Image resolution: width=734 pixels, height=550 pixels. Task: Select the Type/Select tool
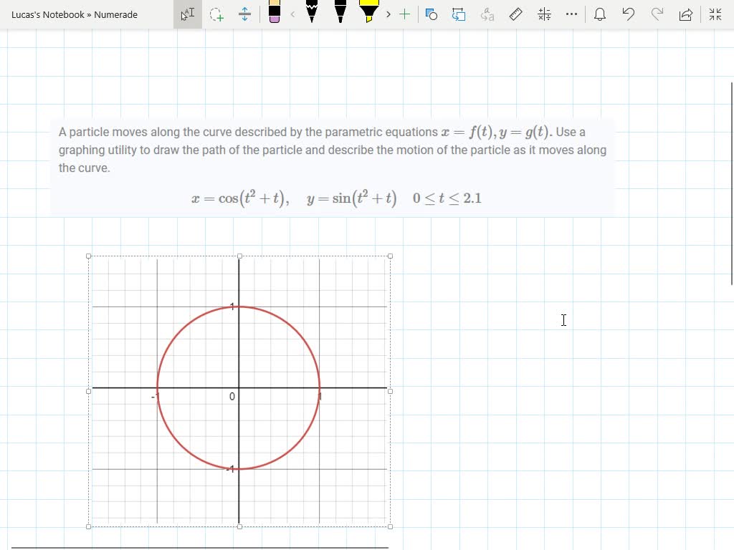187,14
